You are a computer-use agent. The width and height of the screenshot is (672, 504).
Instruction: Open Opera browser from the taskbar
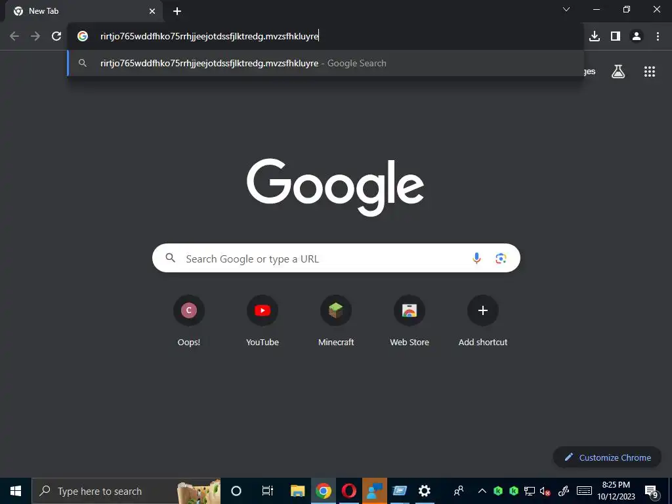pyautogui.click(x=349, y=491)
